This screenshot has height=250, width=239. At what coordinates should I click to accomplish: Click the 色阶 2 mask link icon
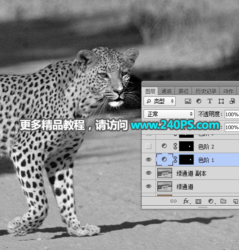click(x=175, y=146)
